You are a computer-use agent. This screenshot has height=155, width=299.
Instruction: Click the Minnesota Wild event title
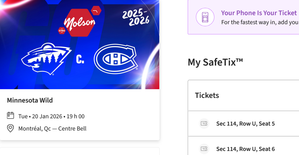[x=30, y=100]
